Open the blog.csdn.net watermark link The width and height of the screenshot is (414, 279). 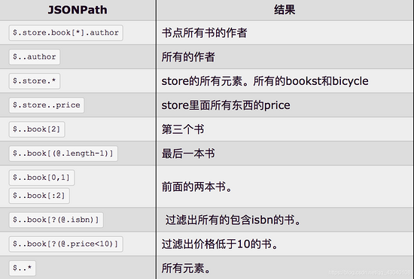pyautogui.click(x=370, y=272)
